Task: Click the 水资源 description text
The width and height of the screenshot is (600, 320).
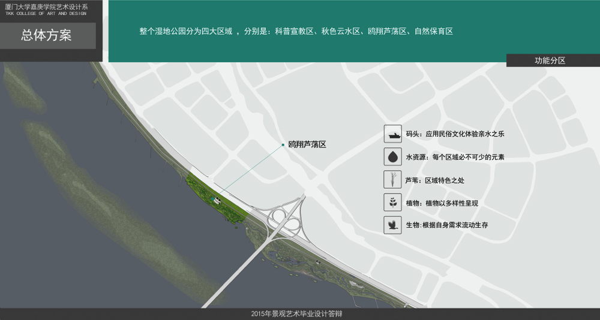Action: point(455,157)
